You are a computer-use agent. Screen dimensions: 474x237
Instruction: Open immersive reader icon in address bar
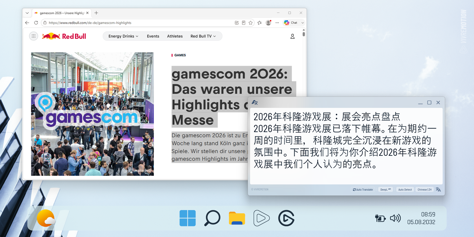pyautogui.click(x=244, y=23)
